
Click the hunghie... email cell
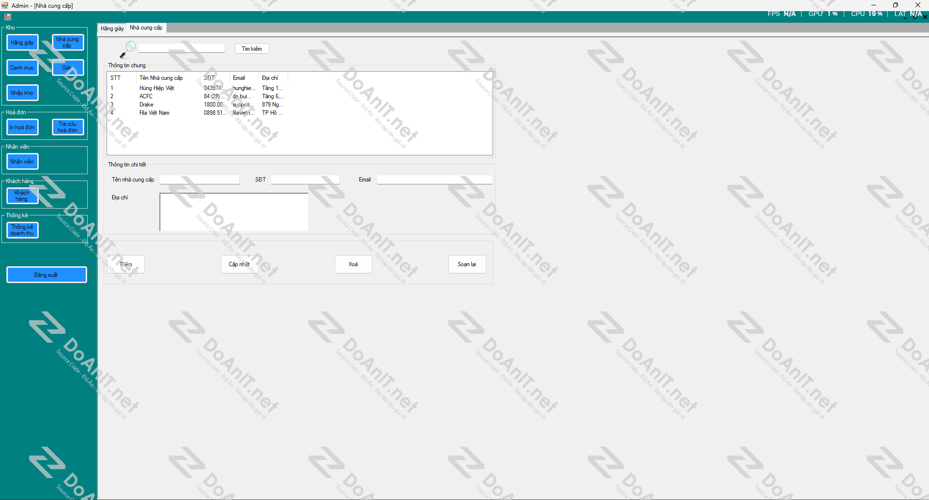click(x=244, y=88)
